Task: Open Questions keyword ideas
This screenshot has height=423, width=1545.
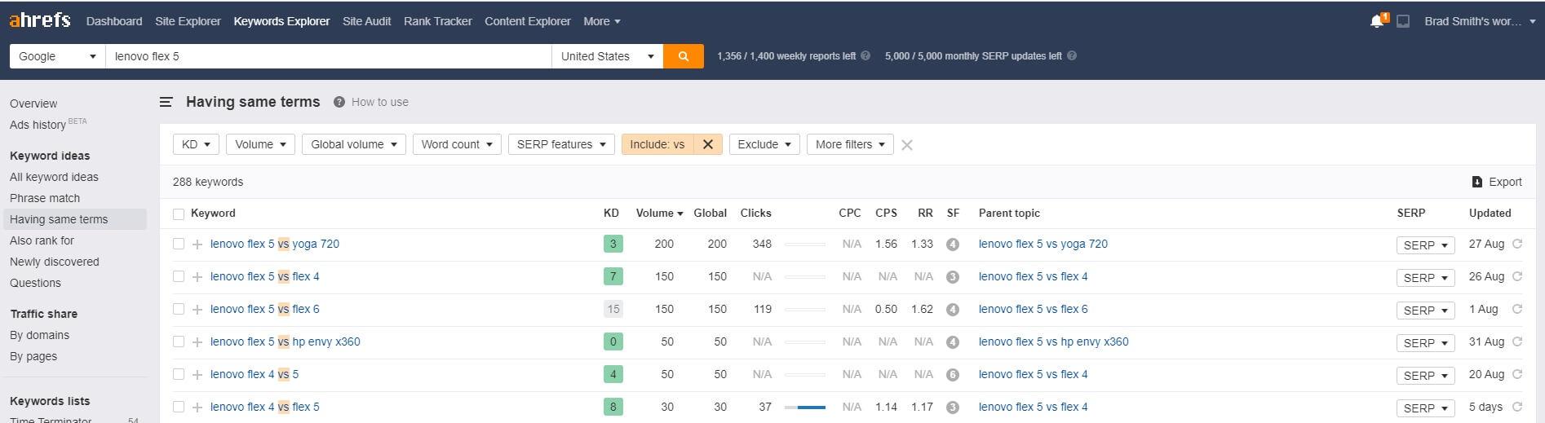Action: (35, 283)
